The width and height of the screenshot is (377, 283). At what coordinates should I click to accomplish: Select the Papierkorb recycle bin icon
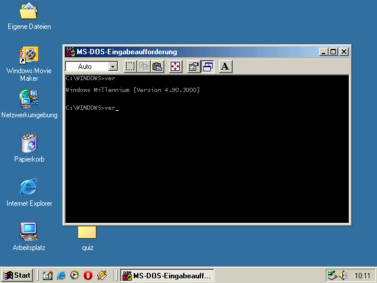click(x=29, y=149)
